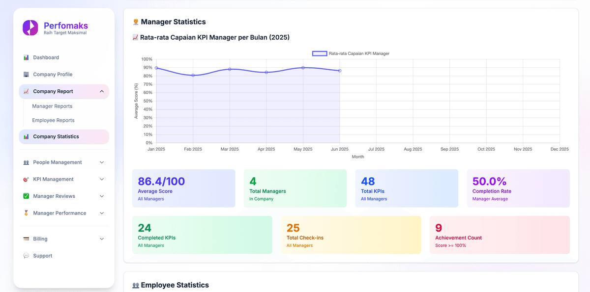Click the KPI Management target icon

click(x=26, y=180)
